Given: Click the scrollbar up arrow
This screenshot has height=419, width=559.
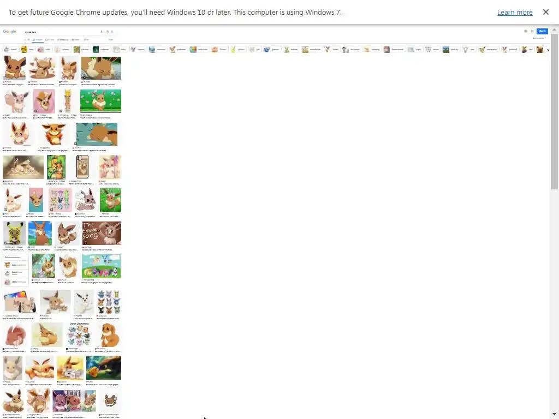Looking at the screenshot, I should [554, 29].
